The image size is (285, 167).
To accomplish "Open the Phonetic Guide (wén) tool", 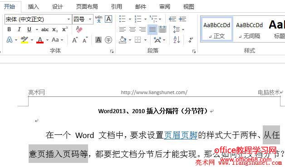I will [98, 19].
